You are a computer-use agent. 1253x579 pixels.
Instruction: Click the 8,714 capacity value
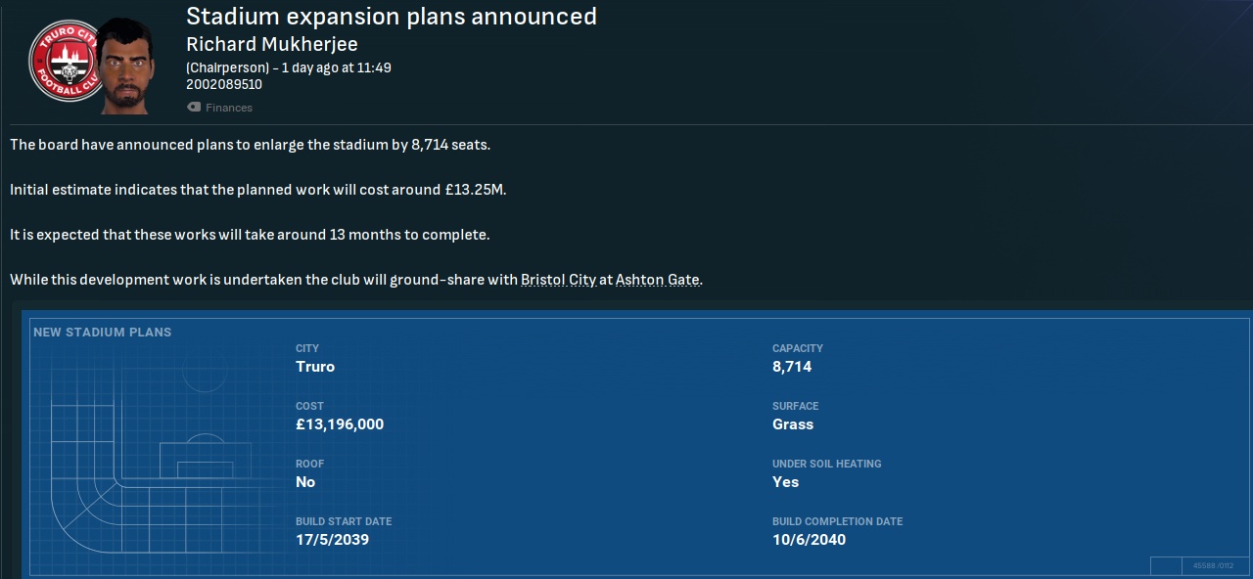[x=792, y=367]
